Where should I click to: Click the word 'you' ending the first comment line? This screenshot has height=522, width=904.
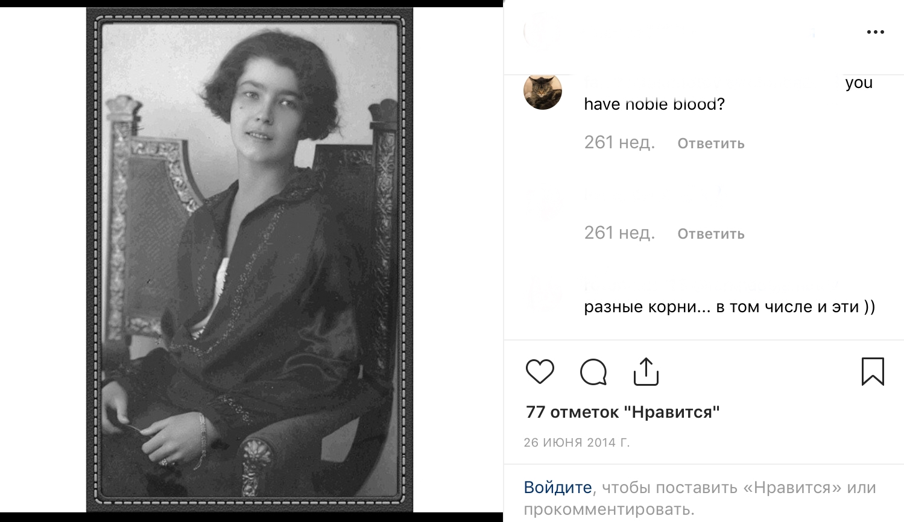click(x=859, y=83)
